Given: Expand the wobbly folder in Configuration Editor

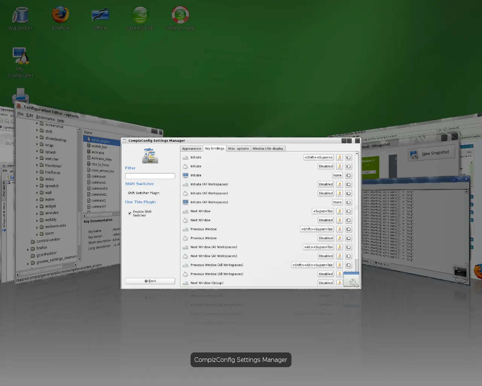Looking at the screenshot, I should click(37, 220).
